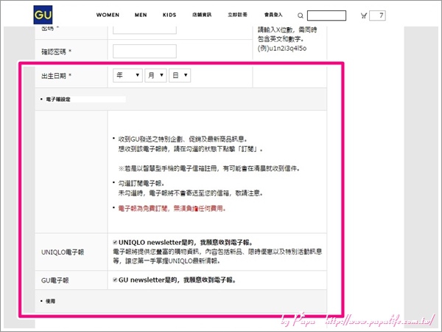Open the MEN menu
This screenshot has height=332, width=442.
coord(141,15)
